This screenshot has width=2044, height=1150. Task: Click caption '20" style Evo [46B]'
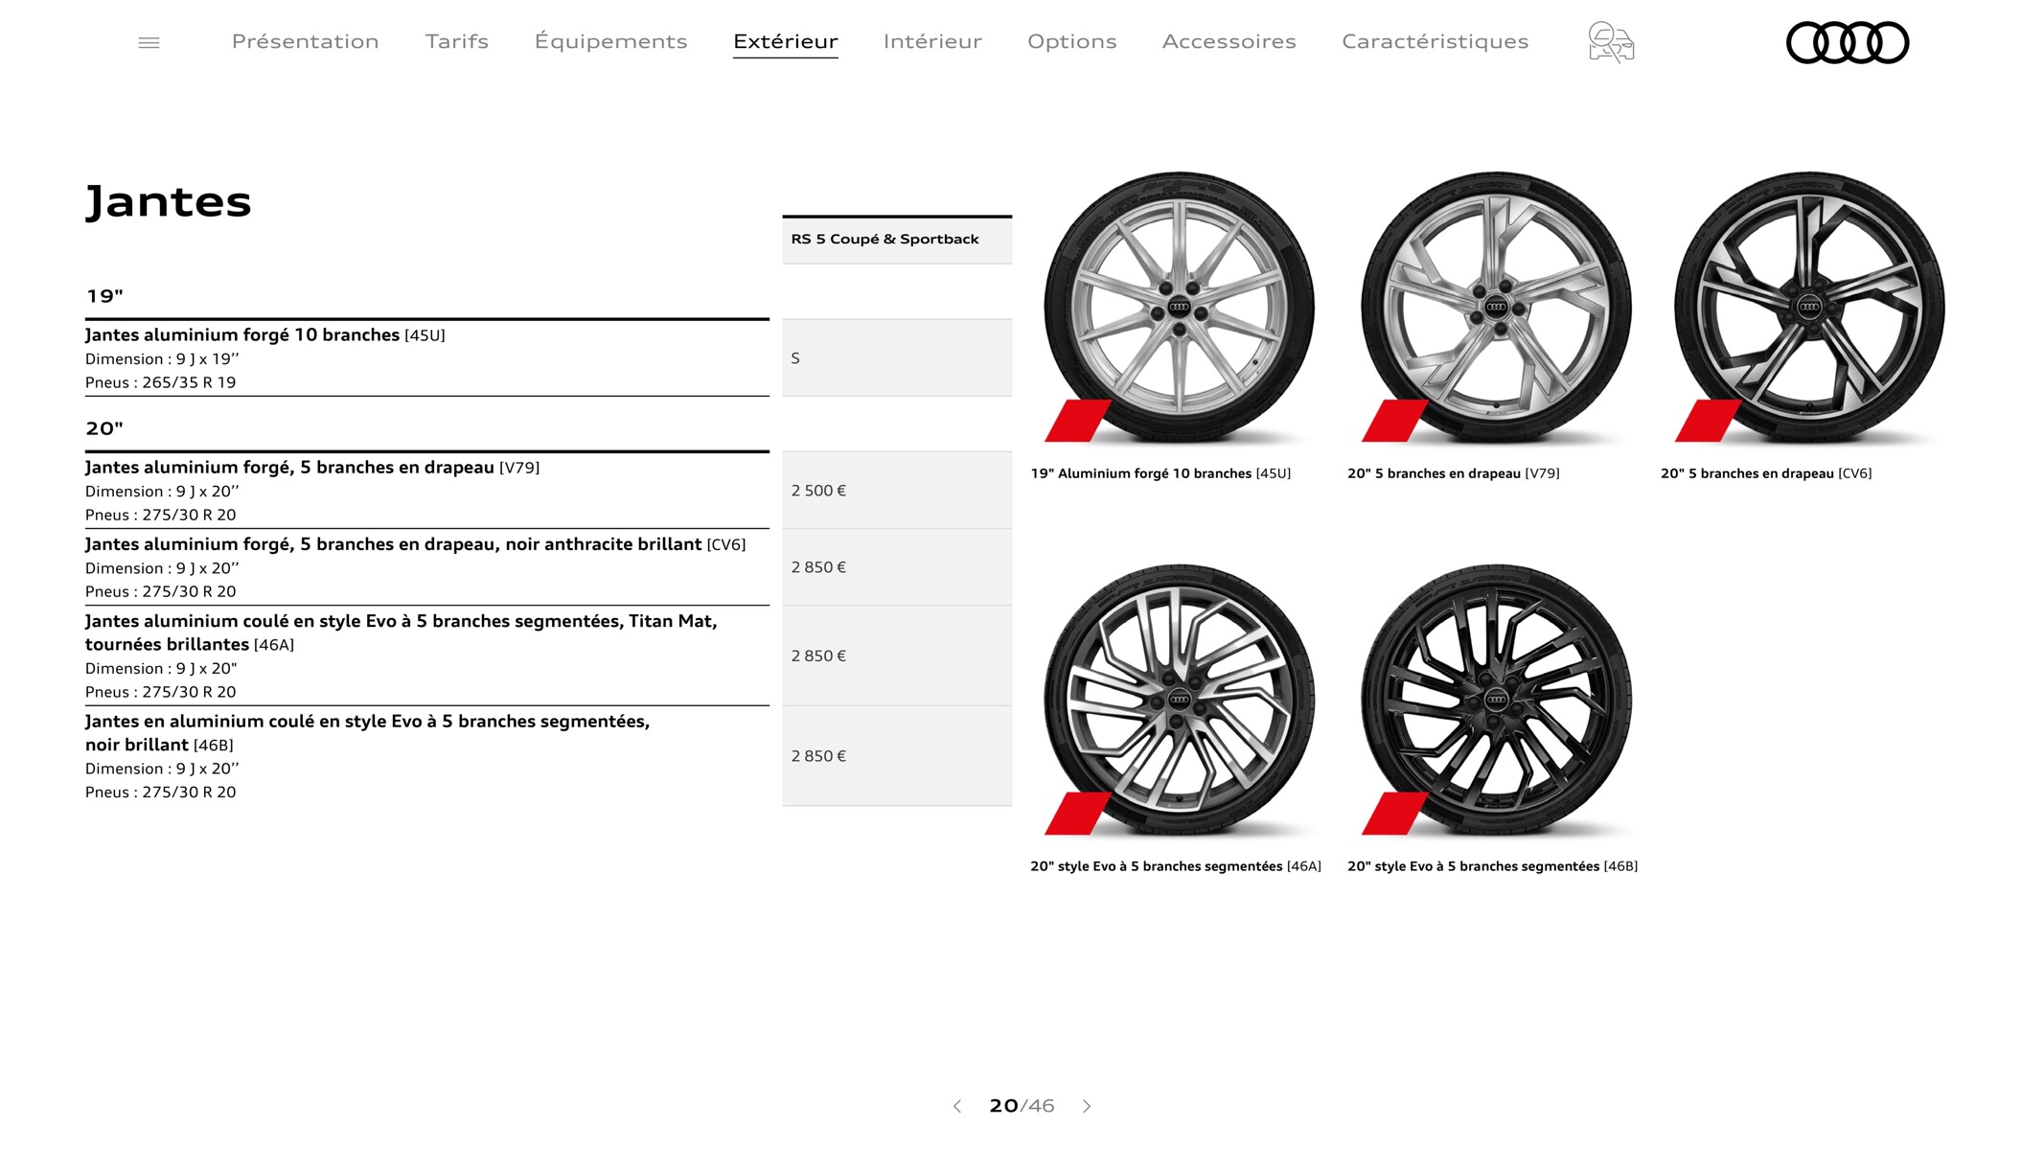click(1493, 866)
